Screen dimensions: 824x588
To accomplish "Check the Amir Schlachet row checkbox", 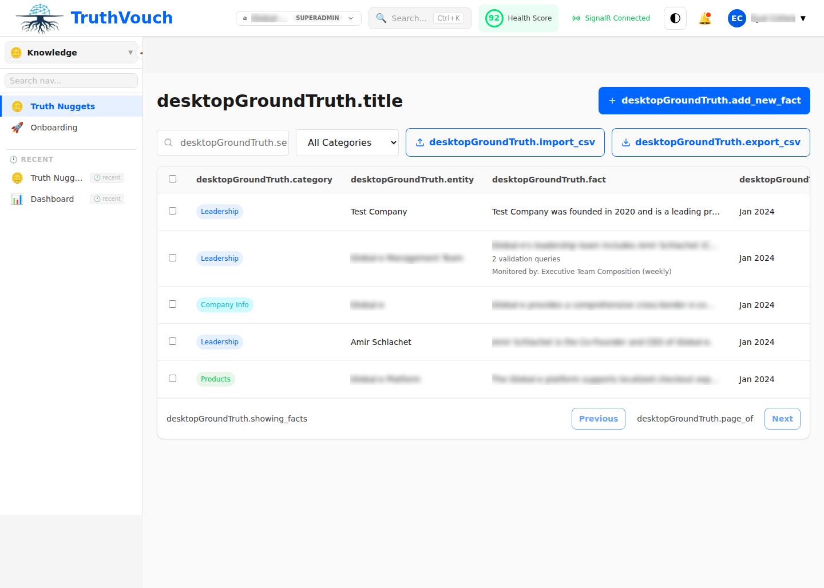I will coord(173,341).
